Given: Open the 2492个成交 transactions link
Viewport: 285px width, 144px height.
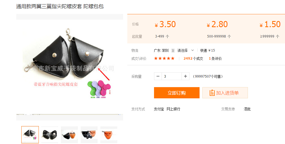Looking at the screenshot, I should pos(193,59).
